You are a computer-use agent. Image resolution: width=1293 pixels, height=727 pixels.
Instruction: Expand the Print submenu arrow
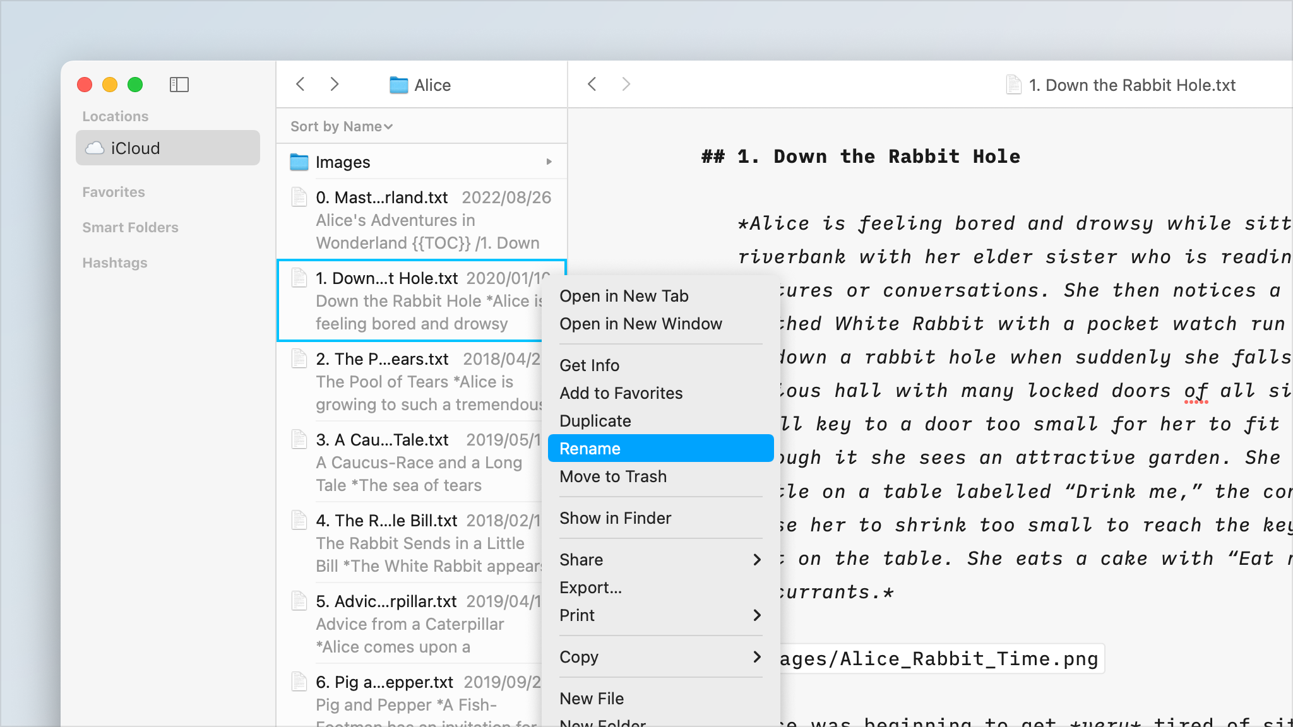tap(757, 615)
